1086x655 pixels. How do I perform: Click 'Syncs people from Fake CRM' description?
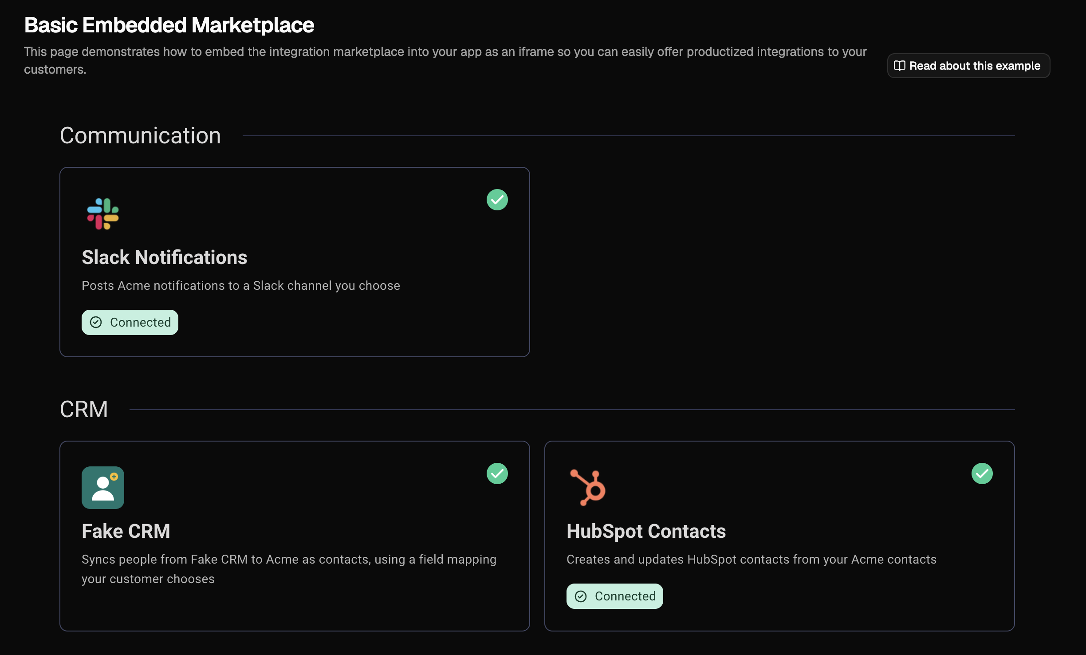[x=289, y=569]
